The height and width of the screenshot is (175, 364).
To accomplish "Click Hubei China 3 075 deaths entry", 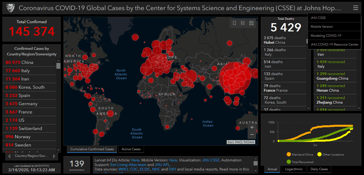I will pyautogui.click(x=284, y=40).
